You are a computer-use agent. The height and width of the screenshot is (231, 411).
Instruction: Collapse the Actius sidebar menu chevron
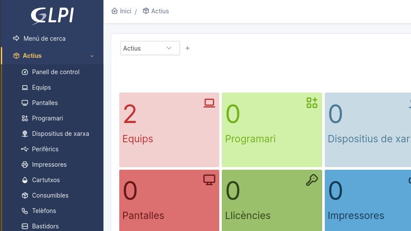pyautogui.click(x=92, y=56)
